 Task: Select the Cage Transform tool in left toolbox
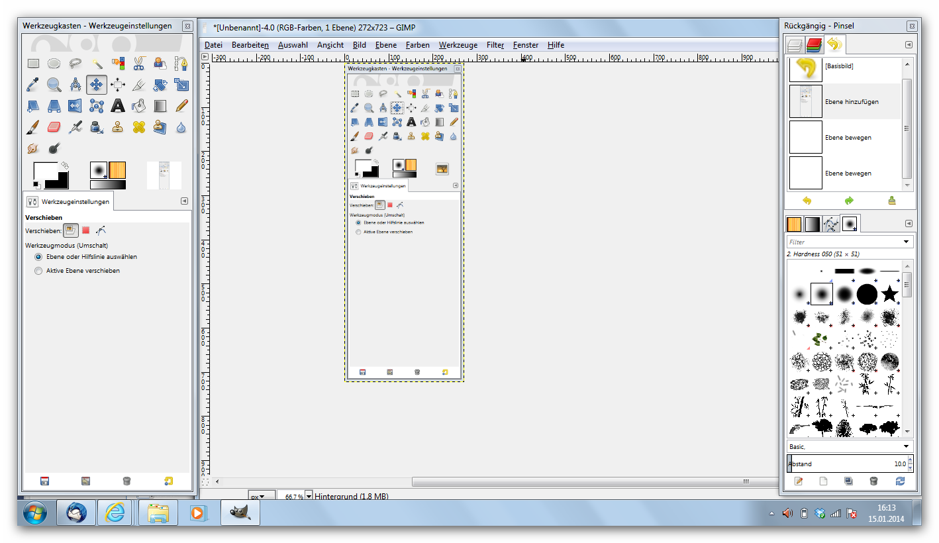click(97, 106)
